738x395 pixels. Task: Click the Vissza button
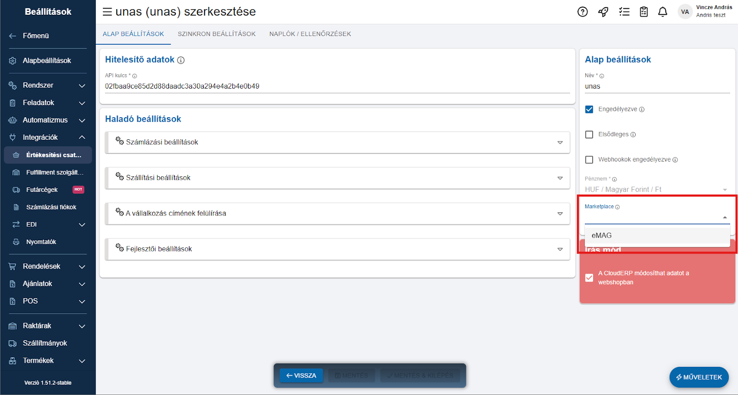301,376
